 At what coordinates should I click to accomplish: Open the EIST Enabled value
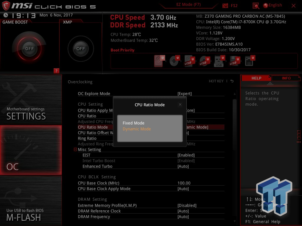tap(186, 155)
